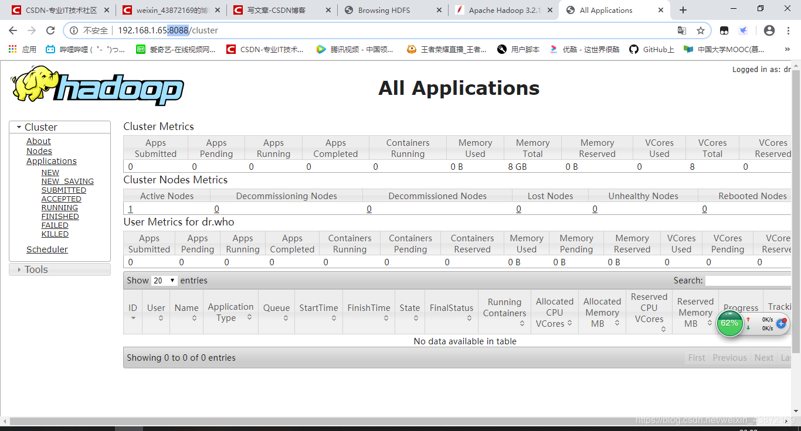The image size is (801, 431).
Task: Click the Lost Nodes count link
Action: point(518,209)
